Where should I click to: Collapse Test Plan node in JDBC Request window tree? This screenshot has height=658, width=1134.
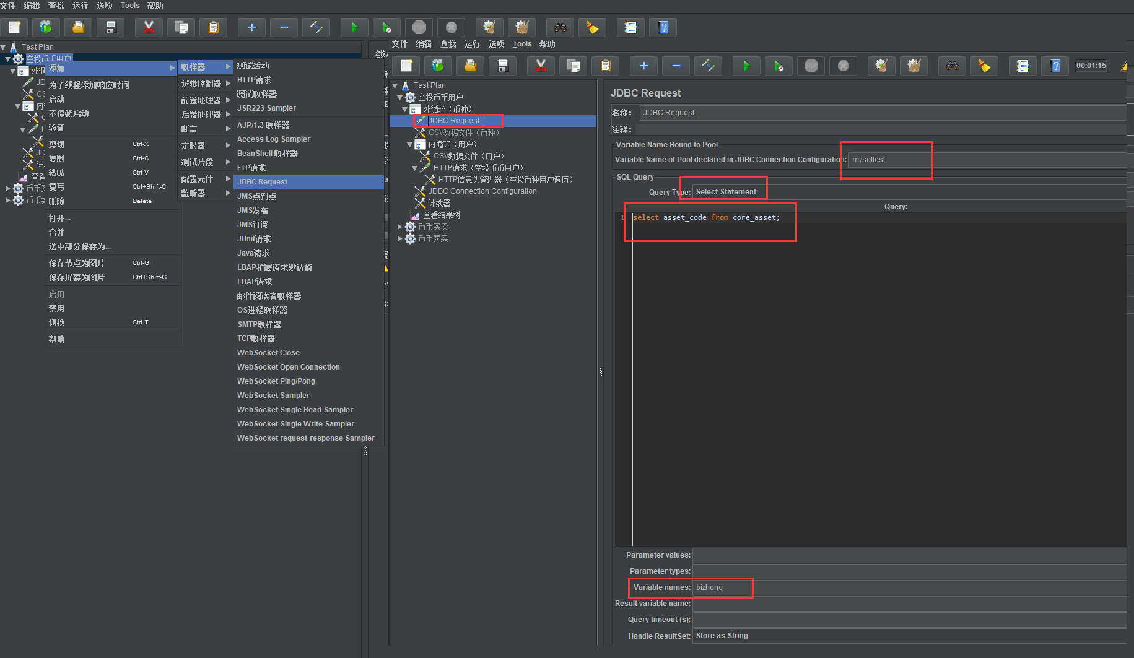point(395,85)
